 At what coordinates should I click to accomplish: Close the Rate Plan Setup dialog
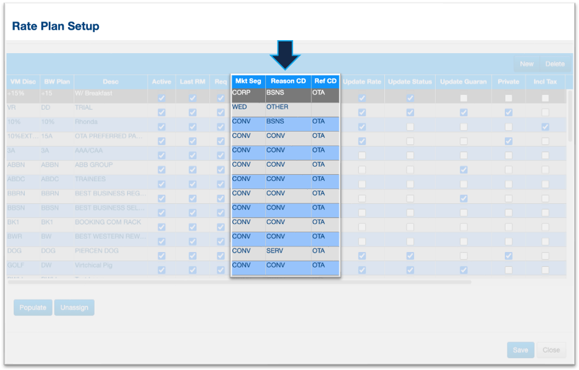pyautogui.click(x=551, y=350)
